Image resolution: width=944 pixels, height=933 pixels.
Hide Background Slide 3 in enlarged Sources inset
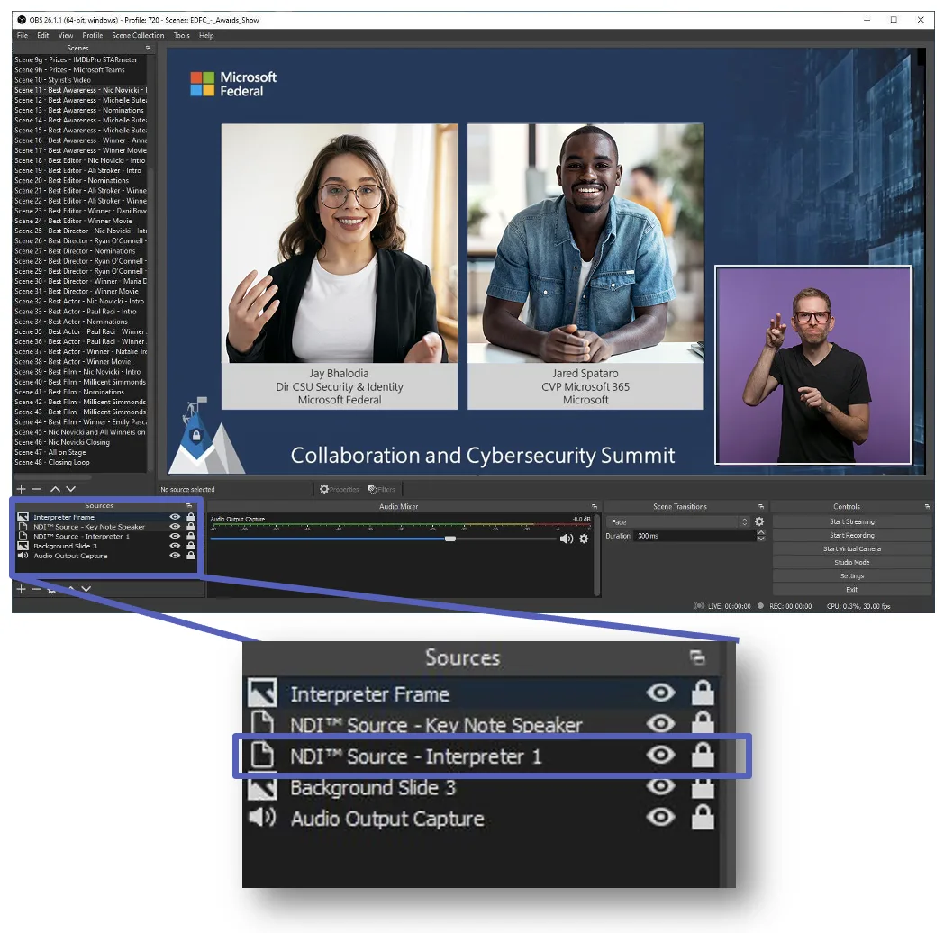[660, 786]
